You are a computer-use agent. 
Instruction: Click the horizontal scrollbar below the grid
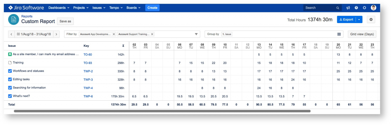162,111
